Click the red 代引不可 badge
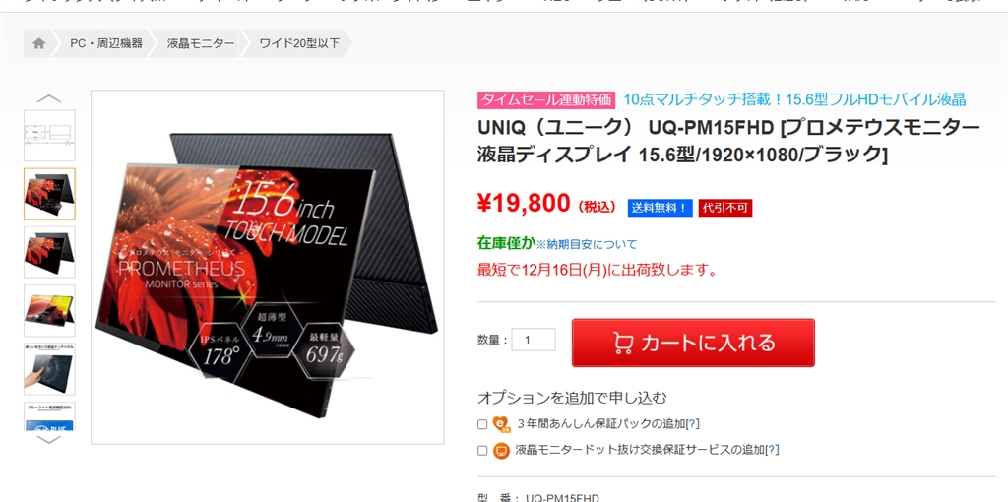Image resolution: width=1008 pixels, height=502 pixels. coord(725,209)
